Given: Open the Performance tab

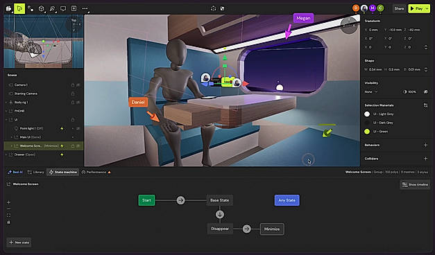Looking at the screenshot, I should pos(96,172).
